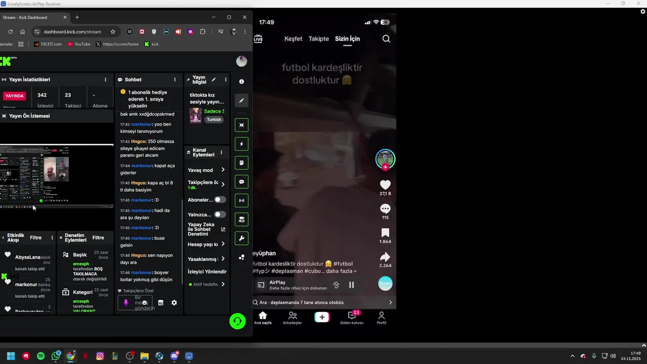Open the emoji picker in chat input
Screen dimensions: 647x364
[x=145, y=303]
